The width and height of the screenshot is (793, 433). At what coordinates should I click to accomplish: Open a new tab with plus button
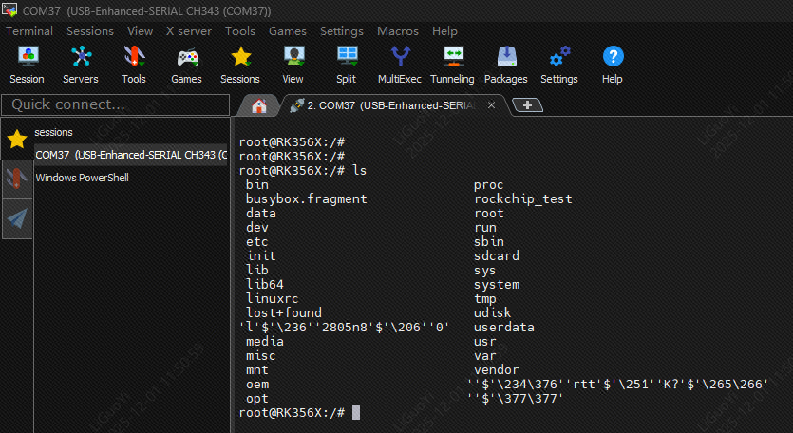tap(527, 105)
